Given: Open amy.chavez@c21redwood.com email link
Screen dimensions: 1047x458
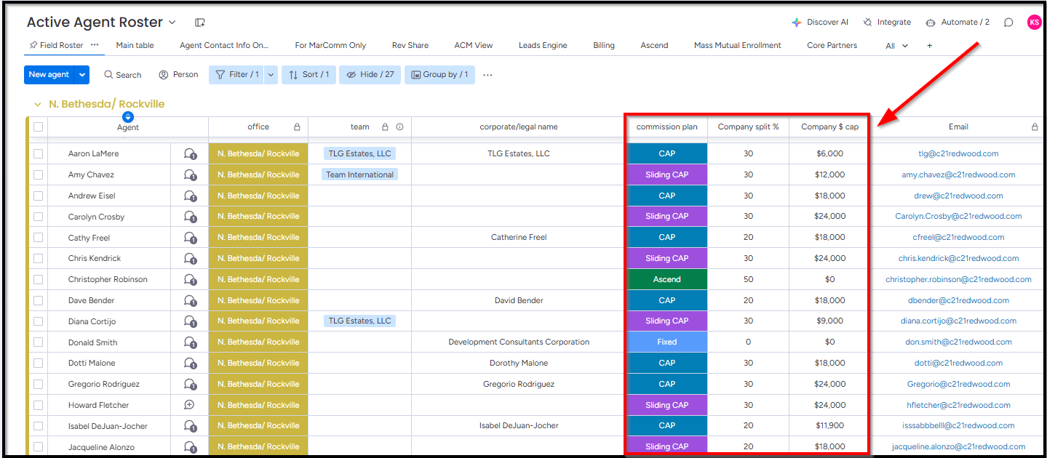Looking at the screenshot, I should click(958, 174).
